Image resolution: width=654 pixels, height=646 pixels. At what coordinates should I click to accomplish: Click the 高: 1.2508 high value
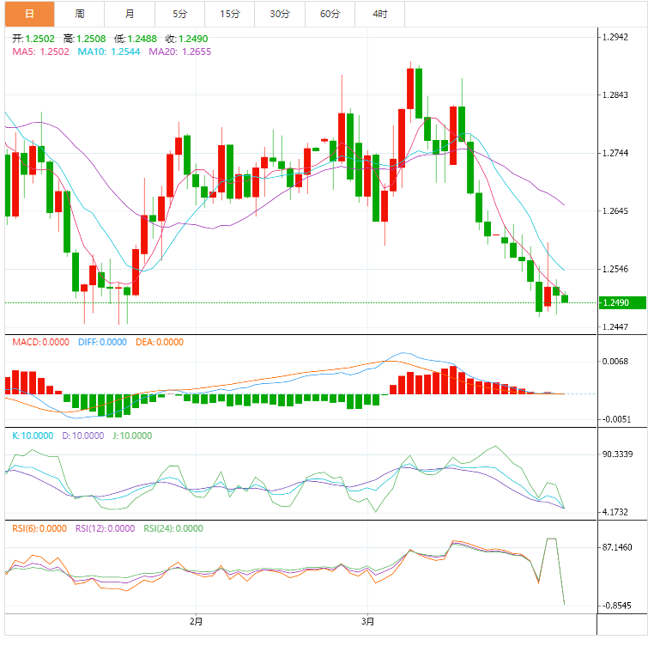pyautogui.click(x=85, y=39)
